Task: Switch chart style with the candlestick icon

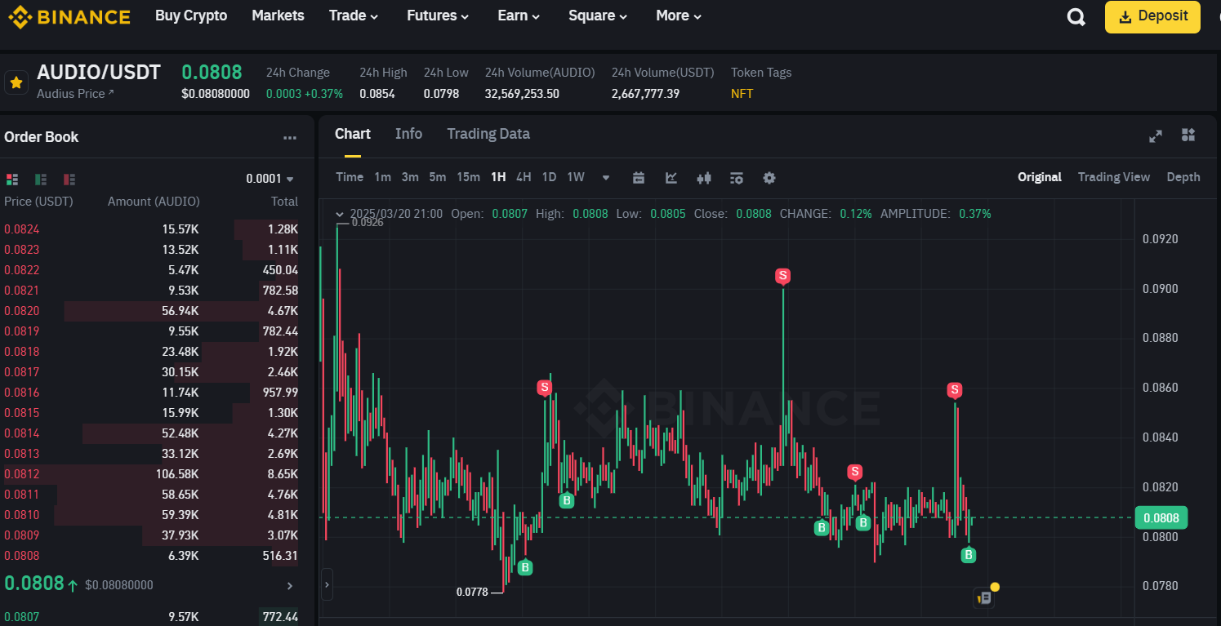Action: coord(704,177)
